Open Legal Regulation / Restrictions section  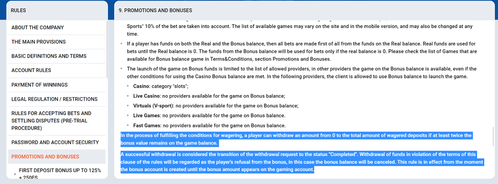54,99
